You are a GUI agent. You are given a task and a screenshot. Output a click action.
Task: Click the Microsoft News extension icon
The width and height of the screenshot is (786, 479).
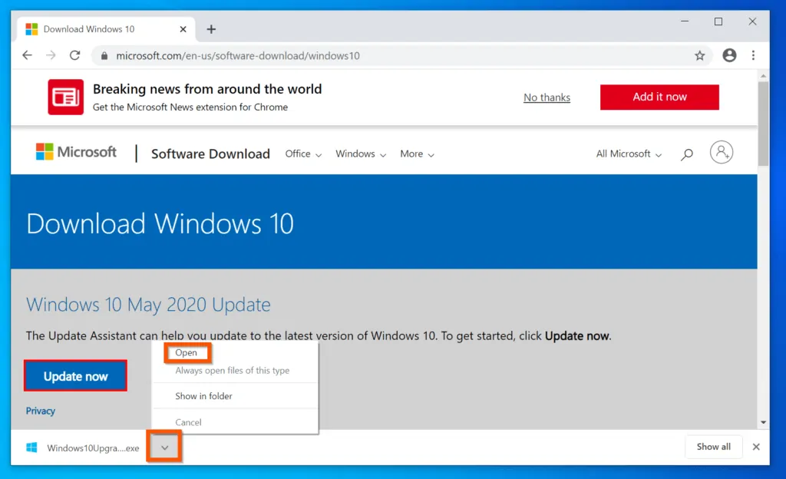point(66,97)
